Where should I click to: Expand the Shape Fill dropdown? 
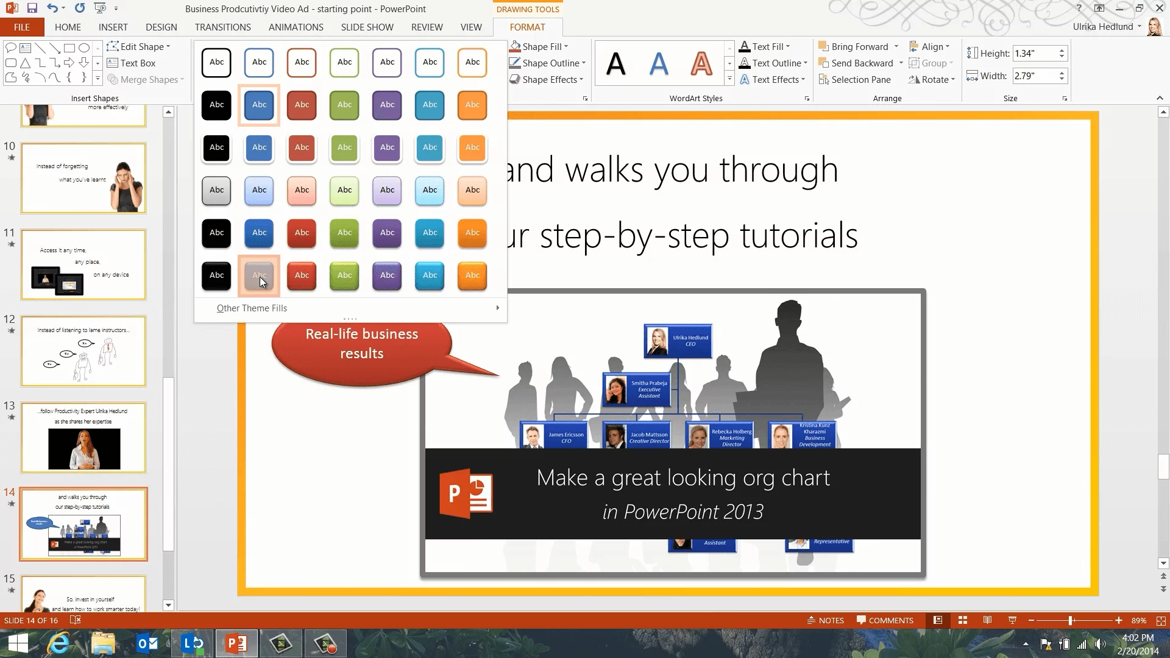(x=566, y=47)
